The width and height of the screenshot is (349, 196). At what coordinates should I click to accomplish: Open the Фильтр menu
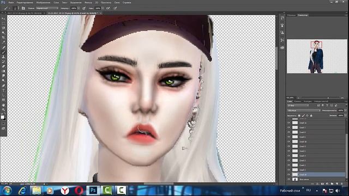coord(88,2)
